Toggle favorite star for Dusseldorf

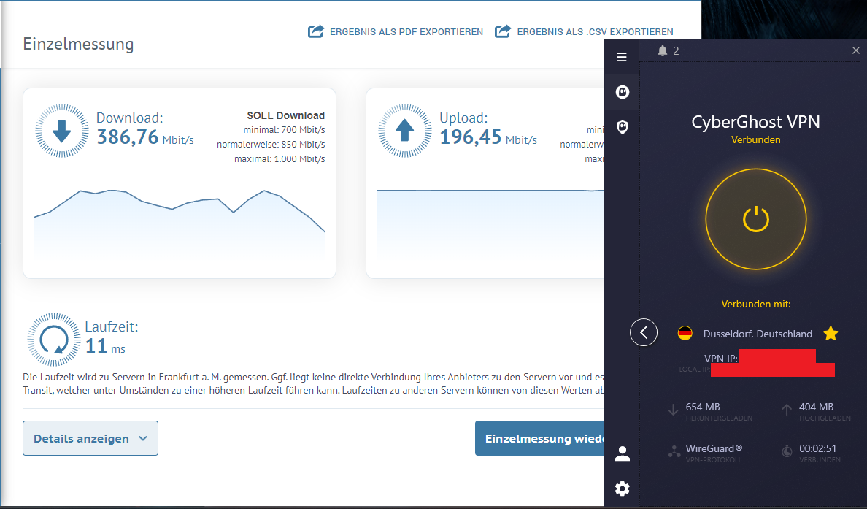click(x=831, y=334)
